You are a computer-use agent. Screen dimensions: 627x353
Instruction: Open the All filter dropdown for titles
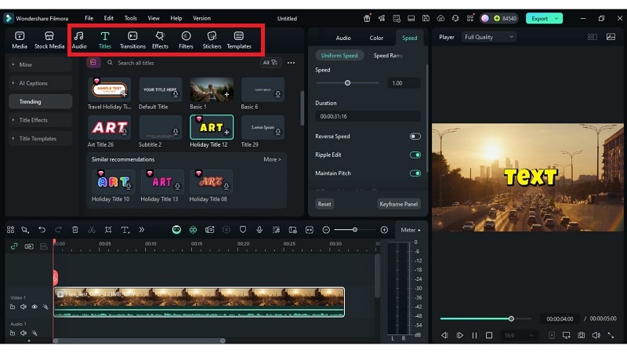coord(270,63)
